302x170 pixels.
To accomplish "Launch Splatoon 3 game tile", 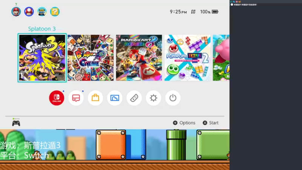I will [x=42, y=58].
